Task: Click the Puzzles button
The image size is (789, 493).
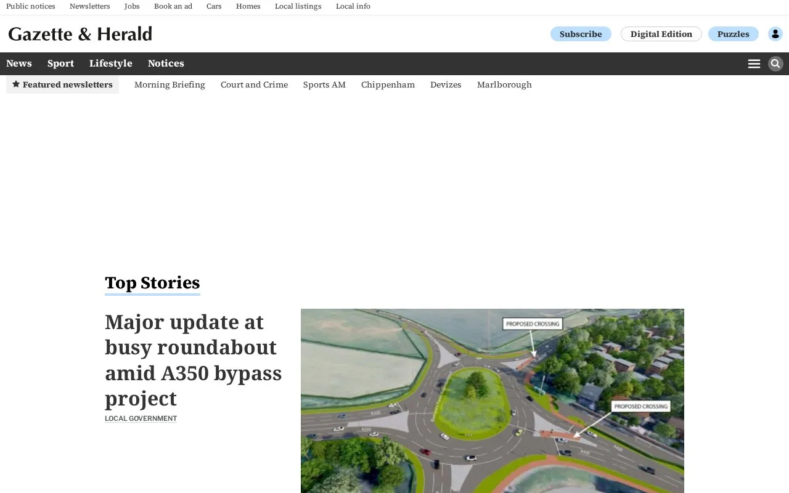Action: click(734, 34)
